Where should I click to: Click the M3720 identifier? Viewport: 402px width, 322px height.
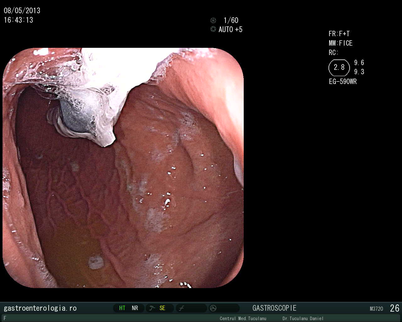(x=377, y=309)
